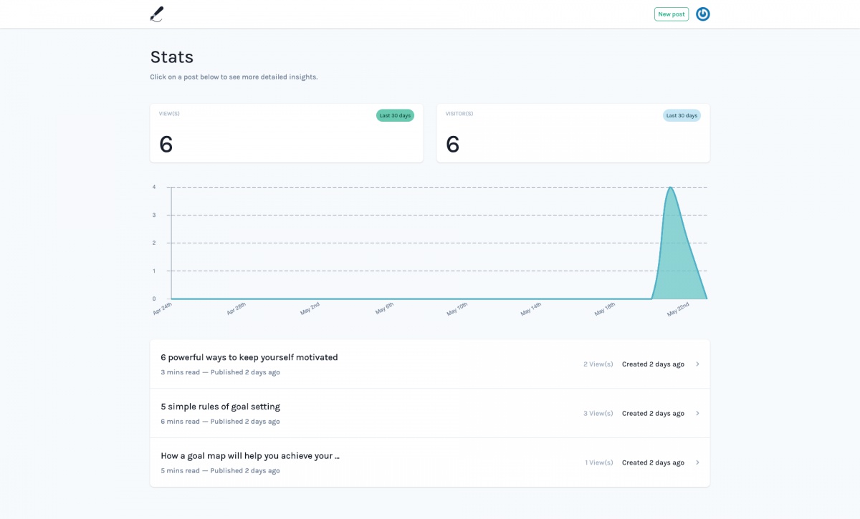Click the 2 View(s) count label
This screenshot has width=860, height=519.
coord(598,364)
